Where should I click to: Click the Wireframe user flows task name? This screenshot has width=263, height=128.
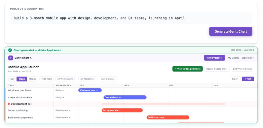pos(19,90)
